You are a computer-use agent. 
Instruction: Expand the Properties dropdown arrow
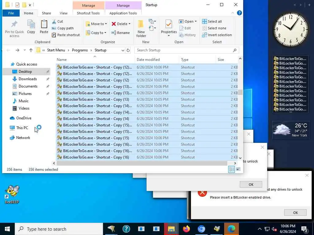[169, 36]
